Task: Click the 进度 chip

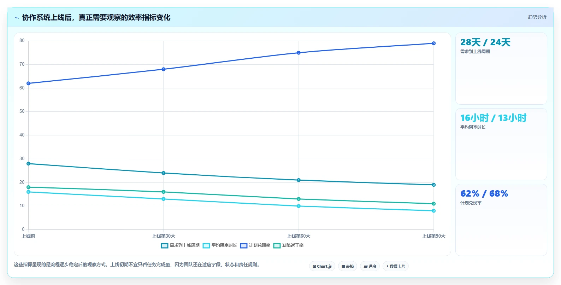Action: click(x=370, y=266)
